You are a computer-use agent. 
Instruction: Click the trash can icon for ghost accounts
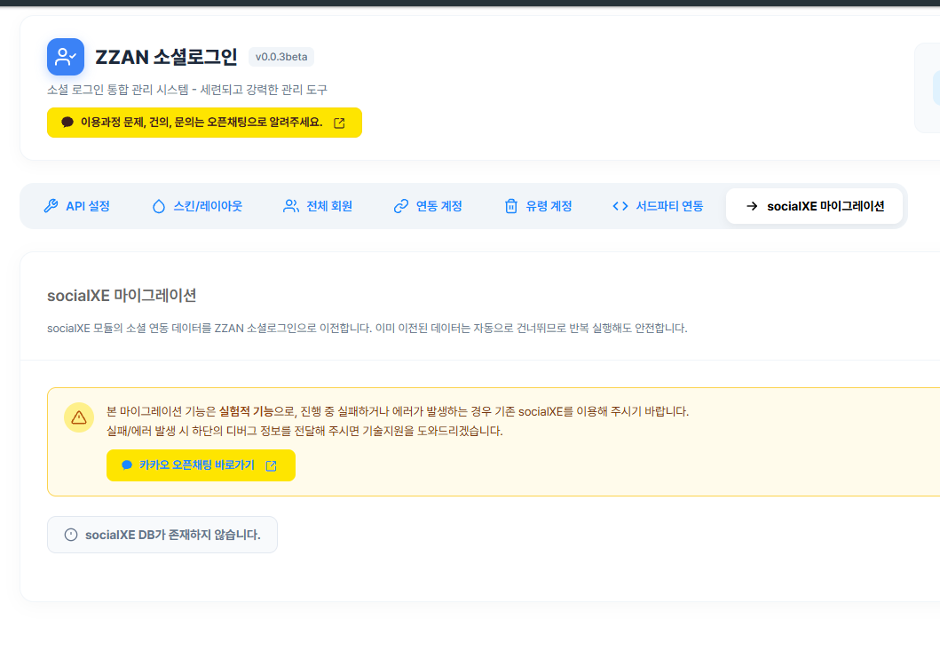[510, 206]
